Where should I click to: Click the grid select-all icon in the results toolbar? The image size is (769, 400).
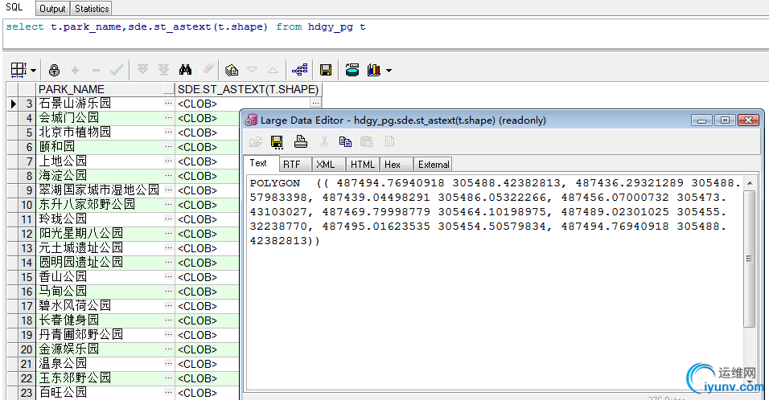click(19, 70)
